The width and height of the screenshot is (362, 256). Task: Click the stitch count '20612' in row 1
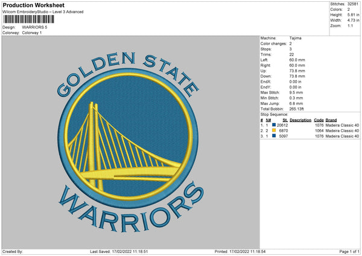click(x=282, y=125)
